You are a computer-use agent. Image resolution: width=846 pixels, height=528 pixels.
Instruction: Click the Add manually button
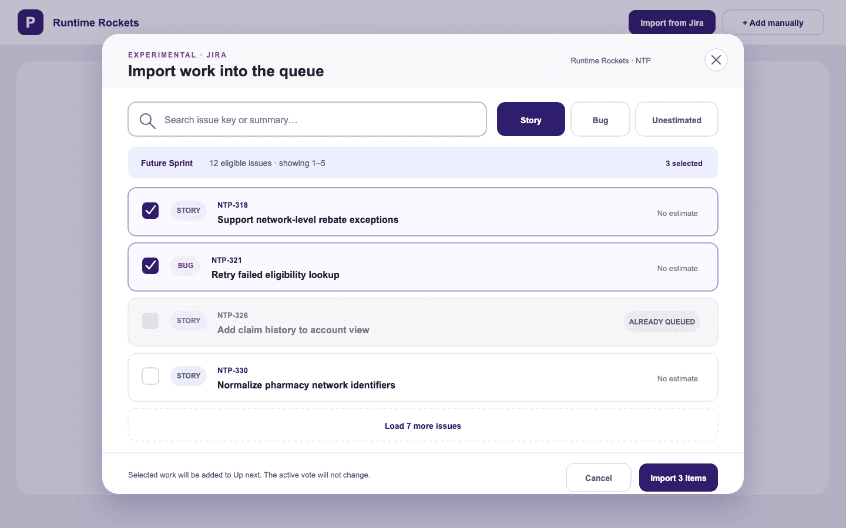pyautogui.click(x=773, y=23)
